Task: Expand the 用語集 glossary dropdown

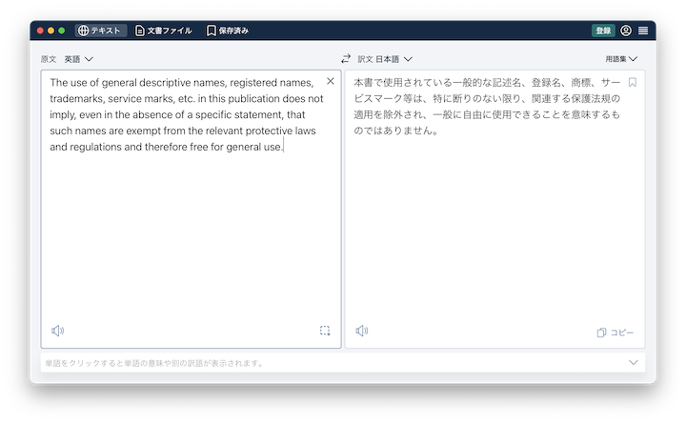Action: point(621,59)
